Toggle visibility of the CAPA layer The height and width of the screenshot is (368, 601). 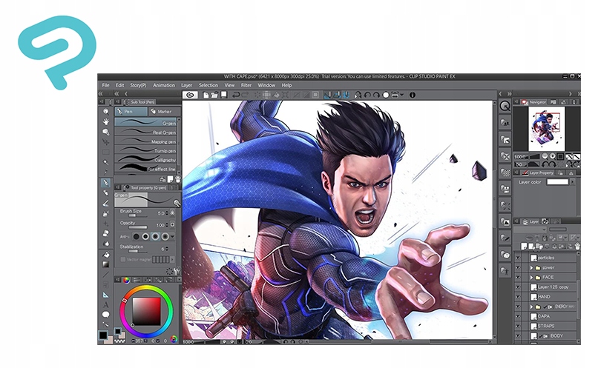518,316
